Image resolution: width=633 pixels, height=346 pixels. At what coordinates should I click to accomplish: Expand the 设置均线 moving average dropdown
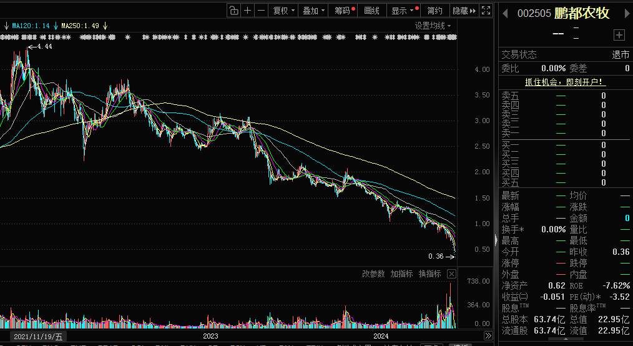pos(433,26)
